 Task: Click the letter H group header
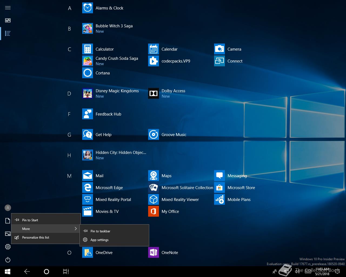click(69, 155)
